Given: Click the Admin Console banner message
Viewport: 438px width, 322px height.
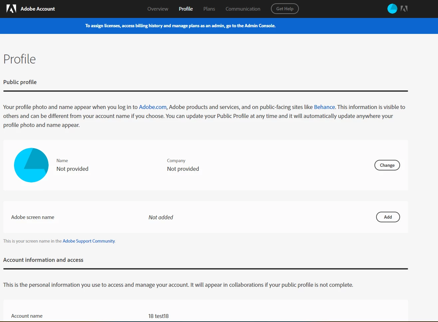Looking at the screenshot, I should (180, 26).
